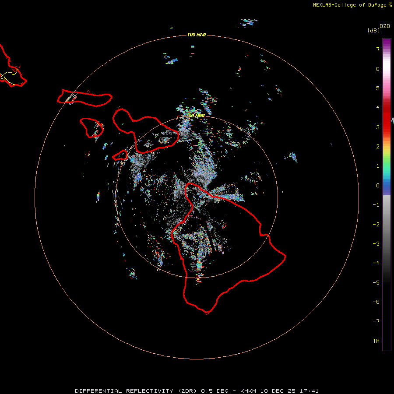Image resolution: width=394 pixels, height=394 pixels.
Task: Click the "100 NMI" range ring label
Action: (x=197, y=35)
